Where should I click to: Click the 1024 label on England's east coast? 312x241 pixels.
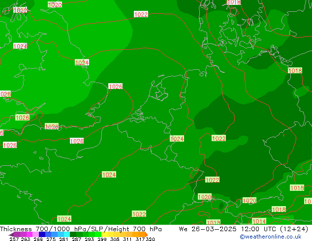tap(82, 62)
